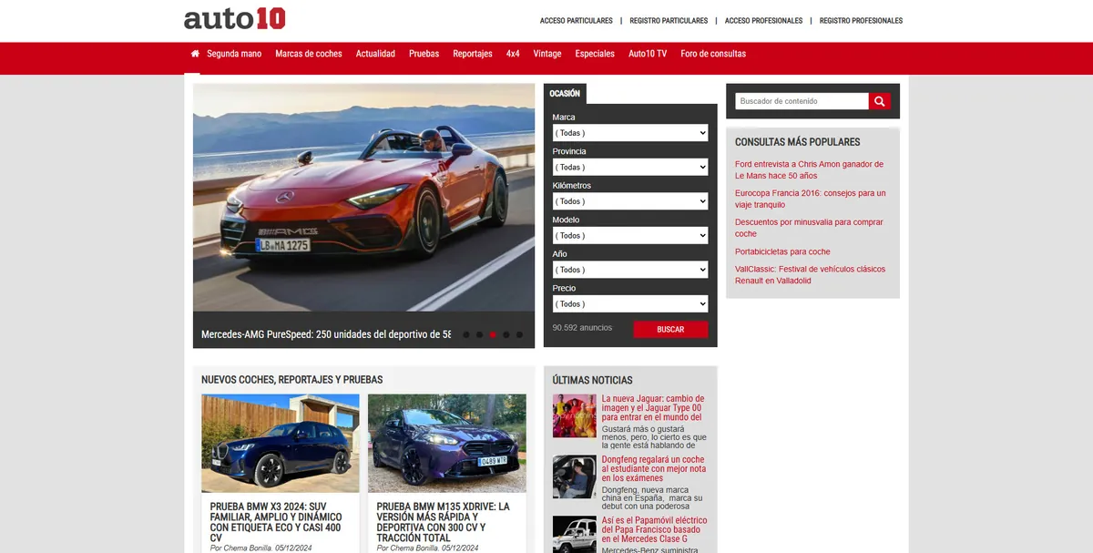Open the Modelo dropdown

[630, 235]
